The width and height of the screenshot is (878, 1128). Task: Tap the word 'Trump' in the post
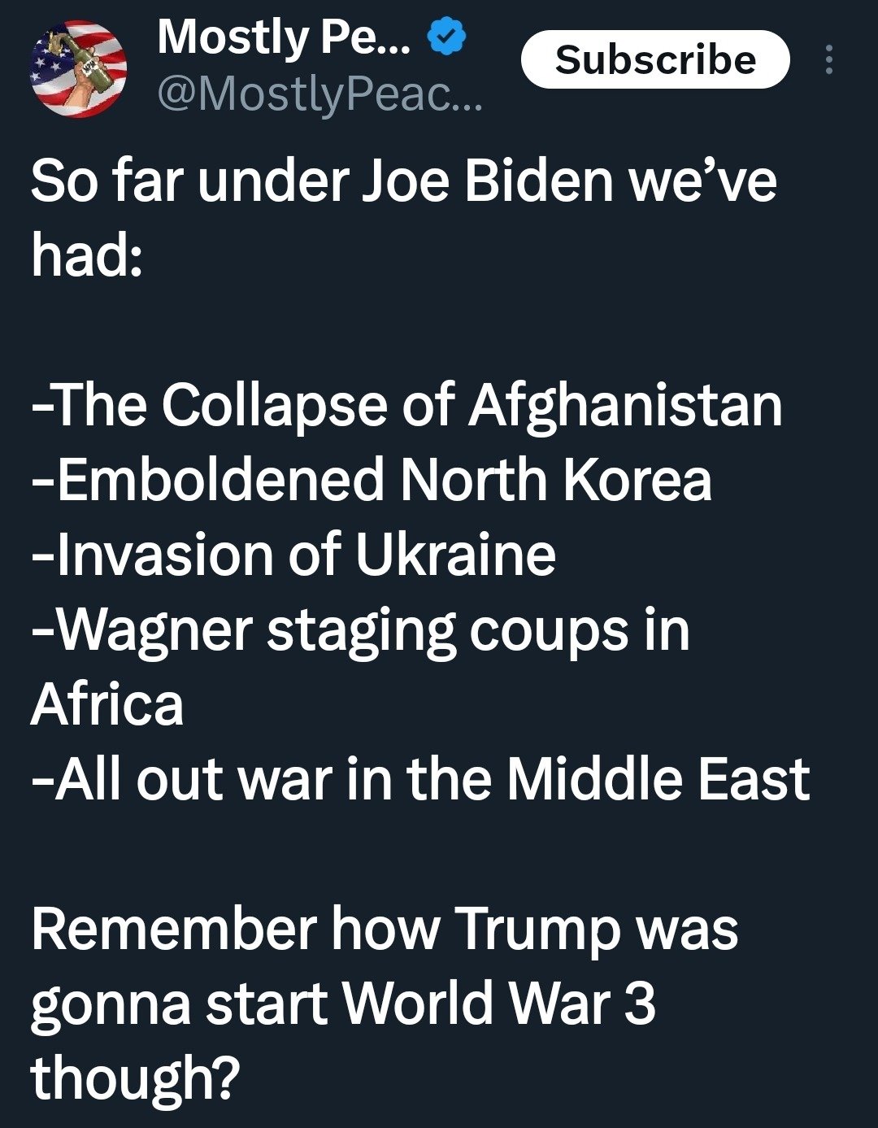pyautogui.click(x=538, y=930)
